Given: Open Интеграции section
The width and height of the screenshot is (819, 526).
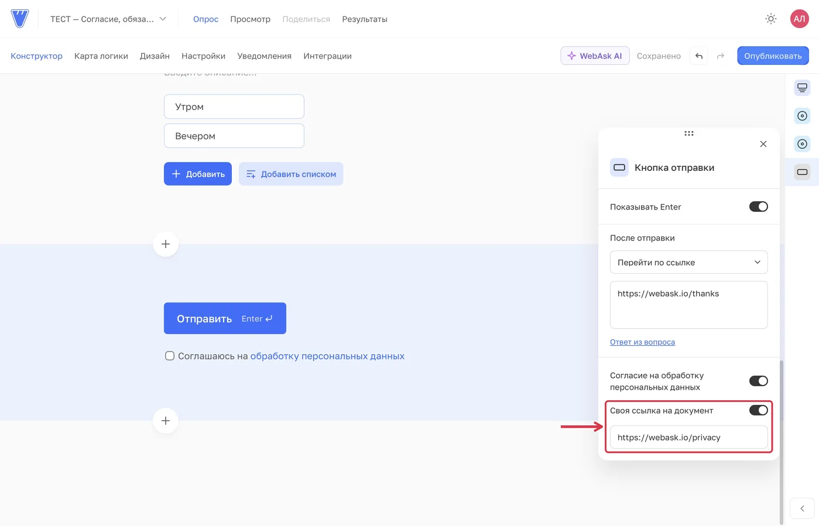Looking at the screenshot, I should [327, 56].
